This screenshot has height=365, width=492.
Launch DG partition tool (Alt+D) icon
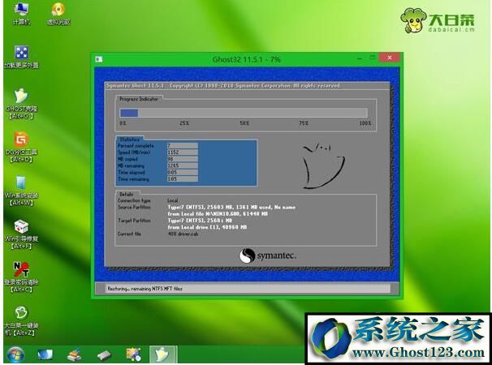[x=21, y=147]
